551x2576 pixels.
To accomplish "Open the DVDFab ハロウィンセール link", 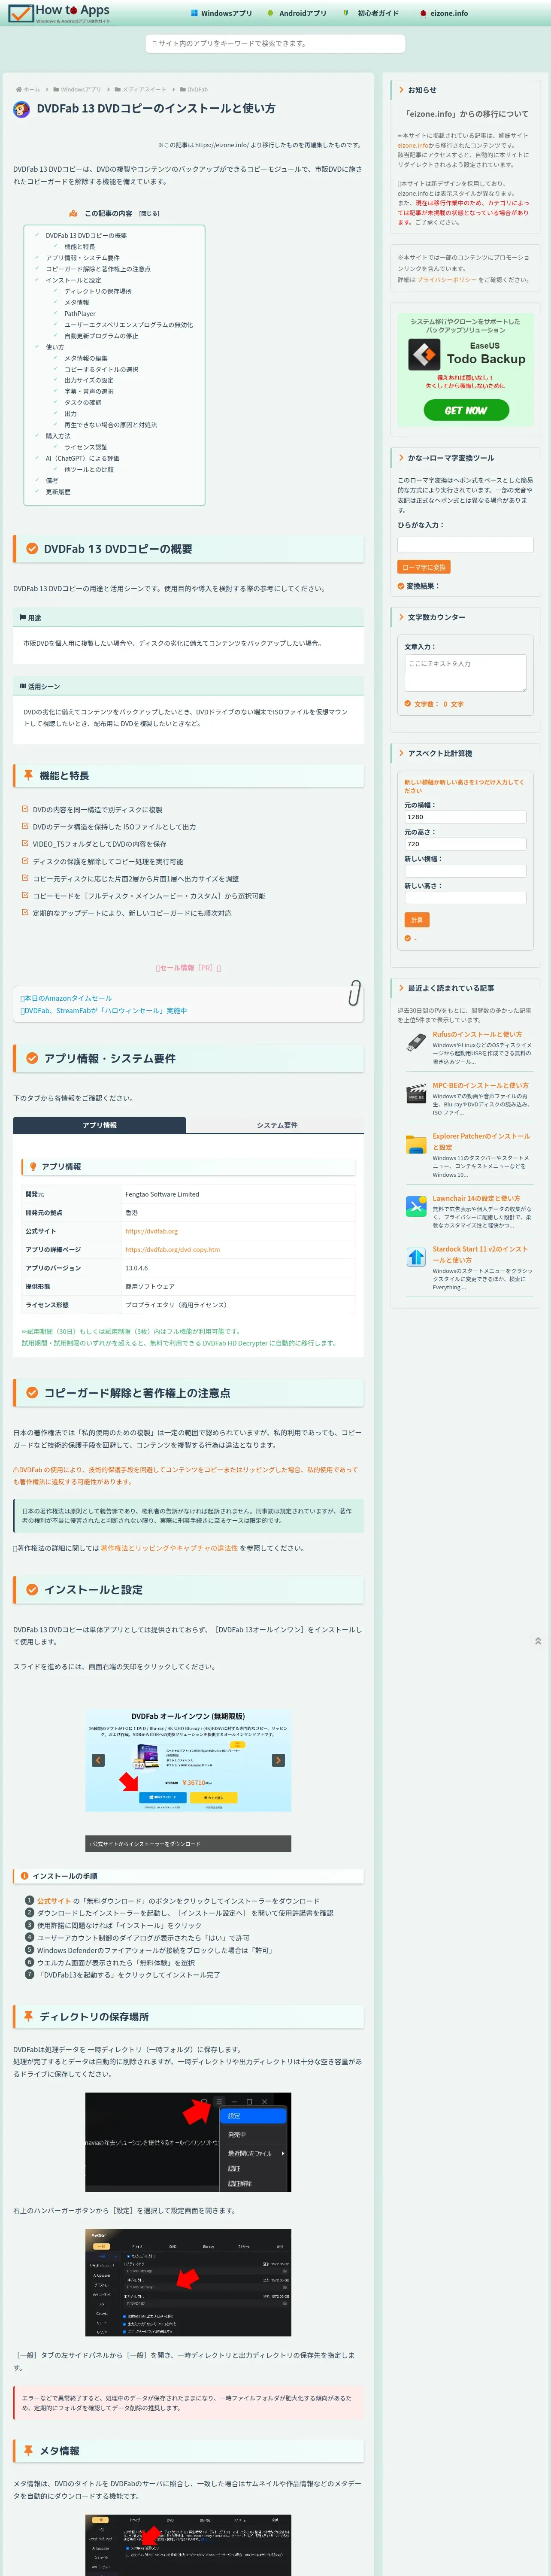I will click(x=103, y=1011).
